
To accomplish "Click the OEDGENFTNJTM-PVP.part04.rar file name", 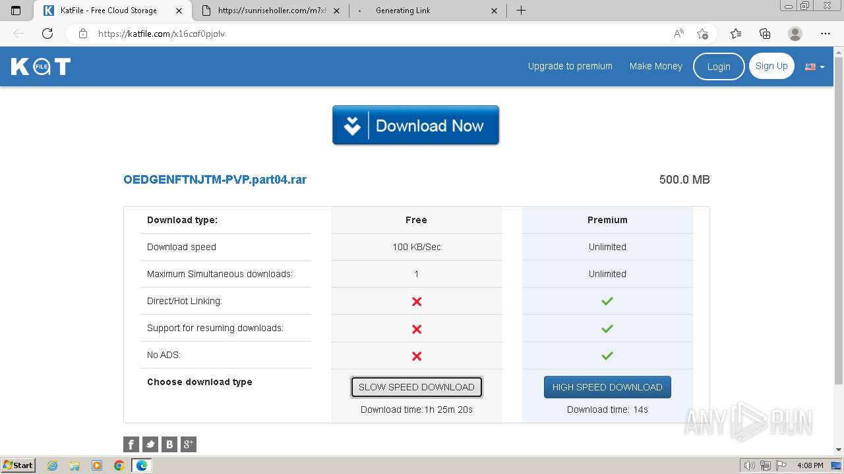I will coord(215,179).
